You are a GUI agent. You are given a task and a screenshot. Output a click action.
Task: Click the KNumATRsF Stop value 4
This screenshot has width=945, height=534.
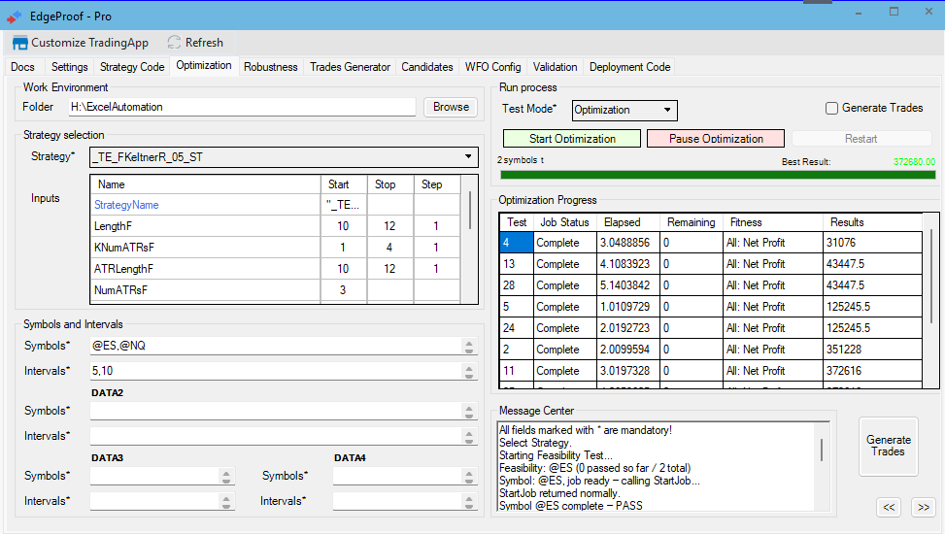(x=389, y=248)
